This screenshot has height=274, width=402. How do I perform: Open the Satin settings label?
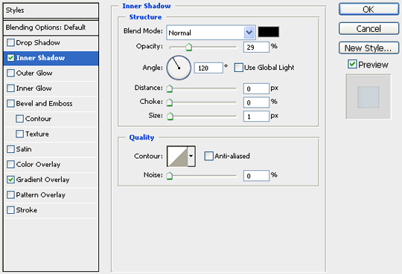pos(24,149)
